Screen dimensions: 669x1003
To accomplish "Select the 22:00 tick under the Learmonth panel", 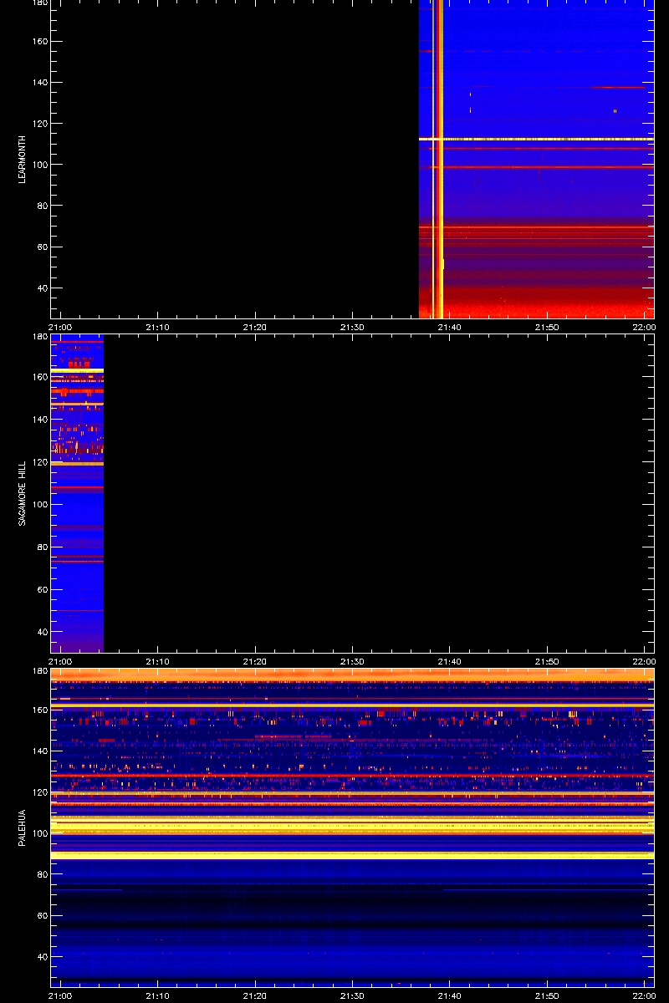I will pyautogui.click(x=644, y=327).
